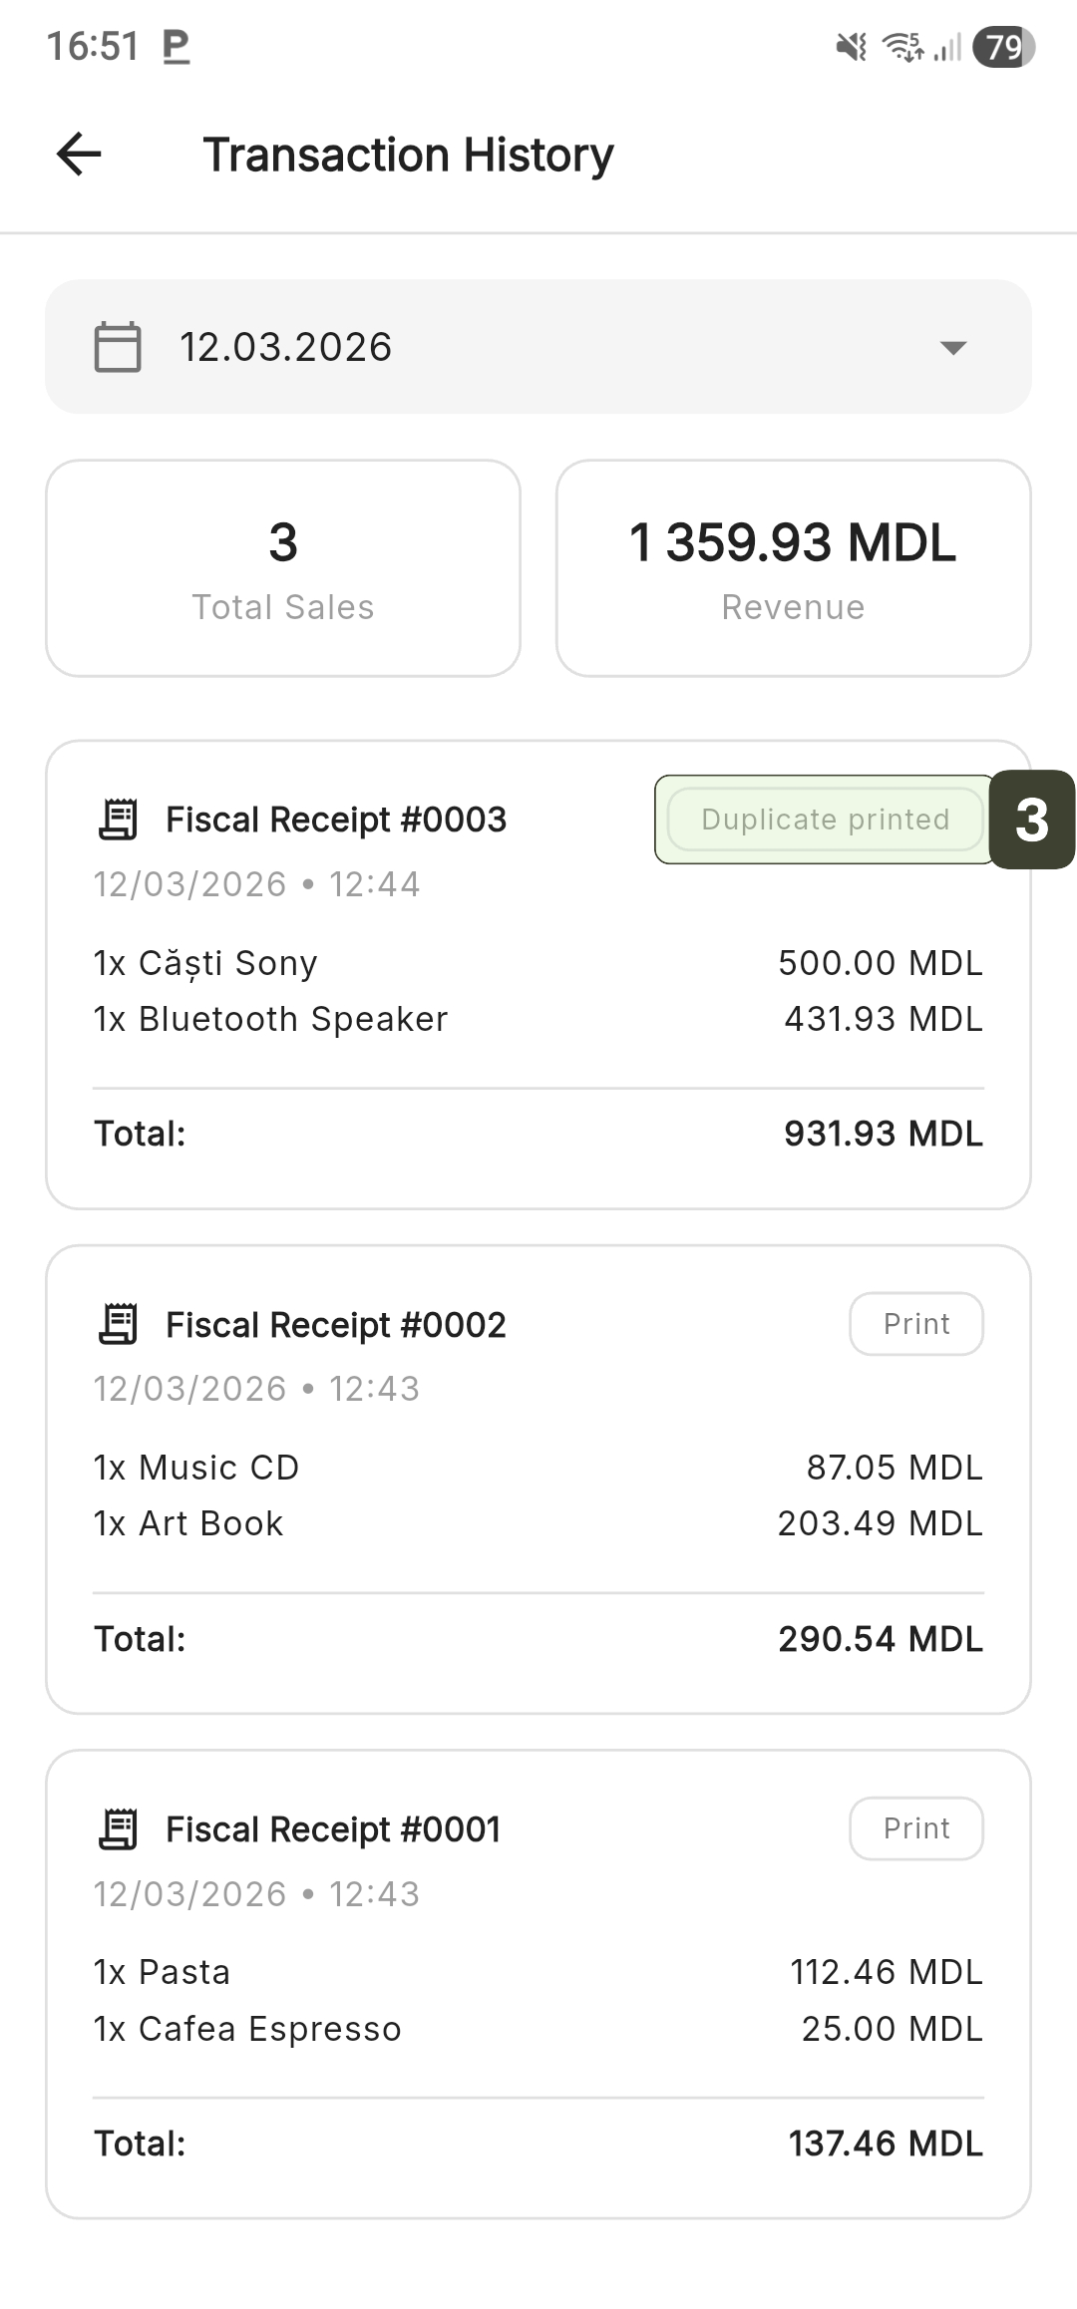
Task: Click the calendar icon in date picker
Action: click(118, 347)
